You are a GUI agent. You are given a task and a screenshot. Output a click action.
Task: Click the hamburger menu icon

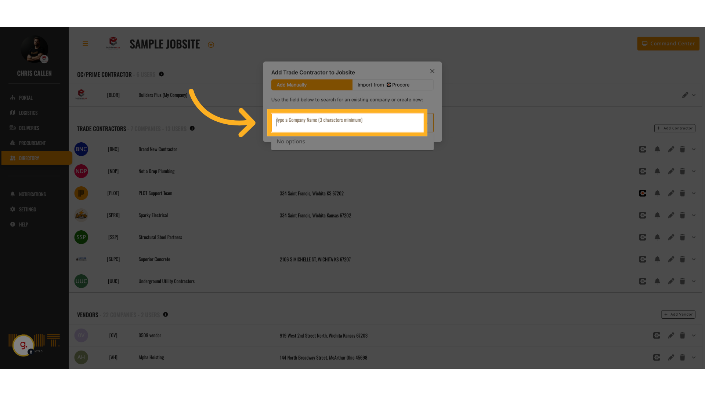coord(85,44)
